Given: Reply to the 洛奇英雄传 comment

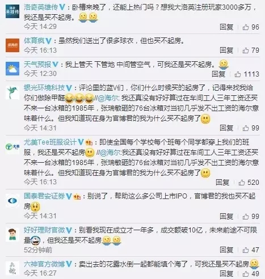Looking at the screenshot, I should coord(226,27).
